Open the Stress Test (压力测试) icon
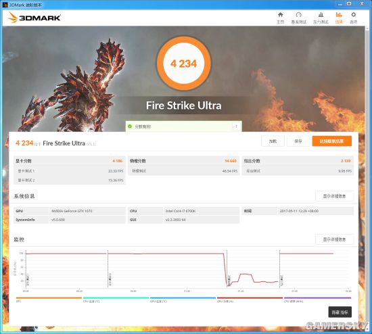 pyautogui.click(x=321, y=15)
